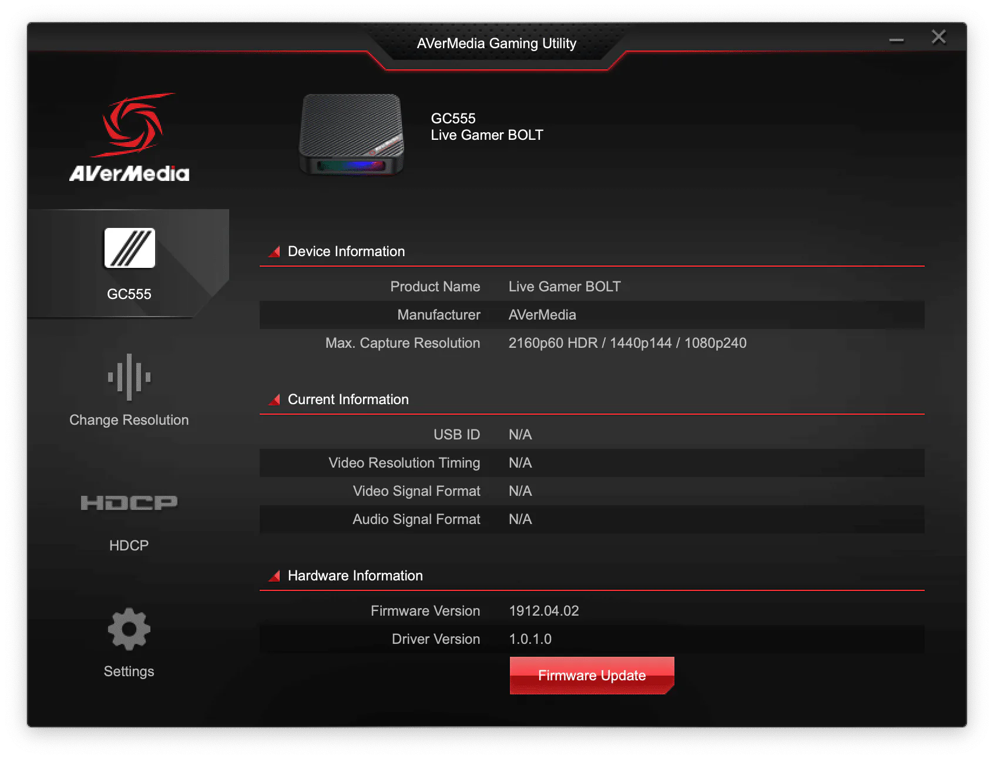The image size is (994, 759).
Task: Click the Hardware Information section heading
Action: pos(355,576)
